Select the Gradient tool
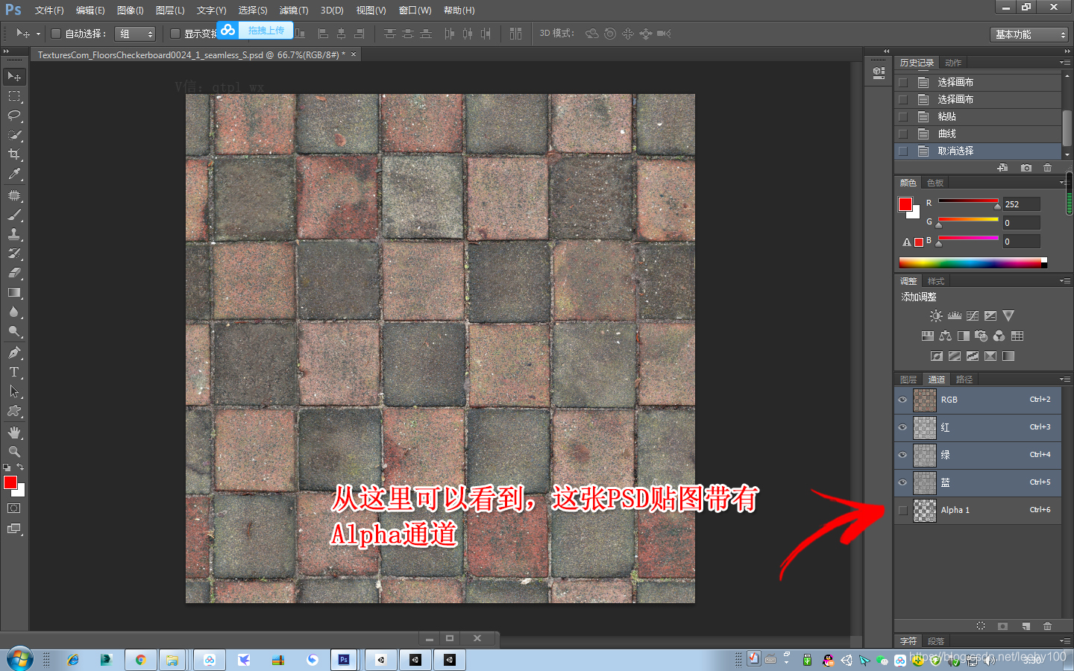This screenshot has width=1074, height=671. 14,292
